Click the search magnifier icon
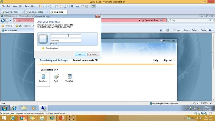 (x=210, y=20)
